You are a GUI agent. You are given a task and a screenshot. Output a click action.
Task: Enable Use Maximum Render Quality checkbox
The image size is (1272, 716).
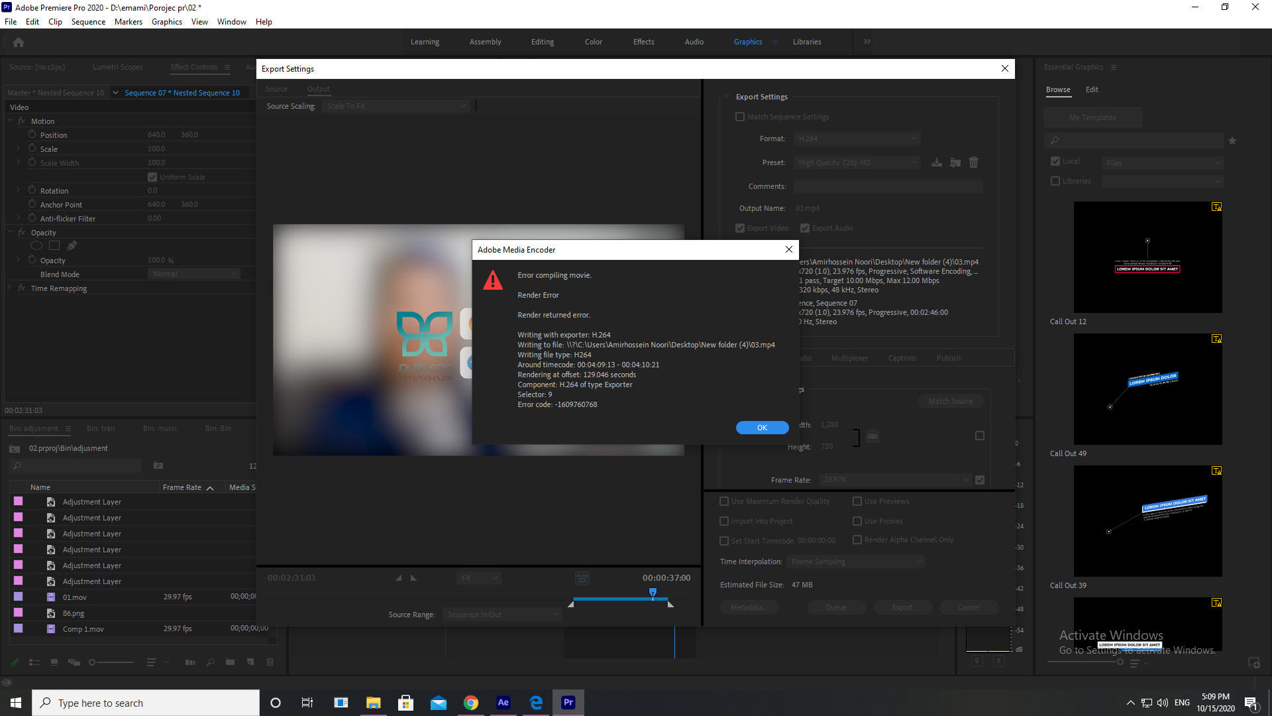pos(723,501)
